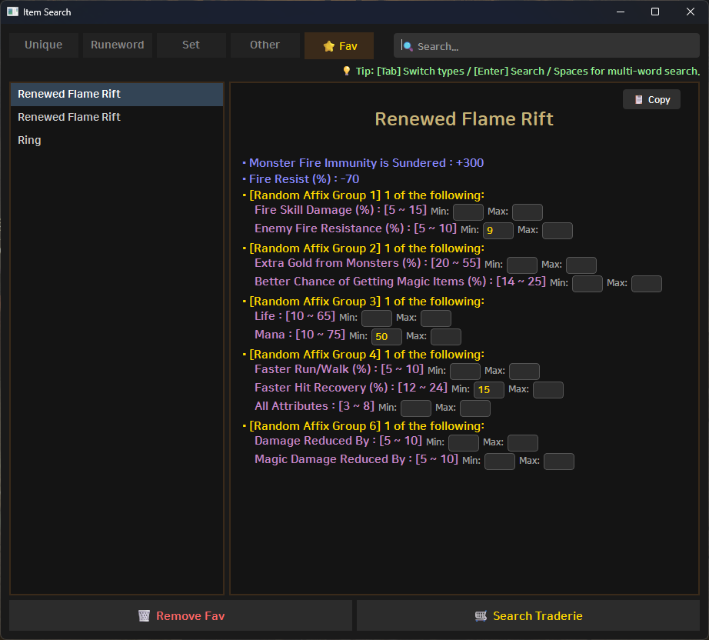
Task: Click Extra Gold from Monsters Max field
Action: pos(581,265)
